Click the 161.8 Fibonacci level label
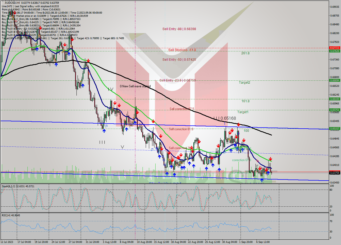 tap(245, 101)
